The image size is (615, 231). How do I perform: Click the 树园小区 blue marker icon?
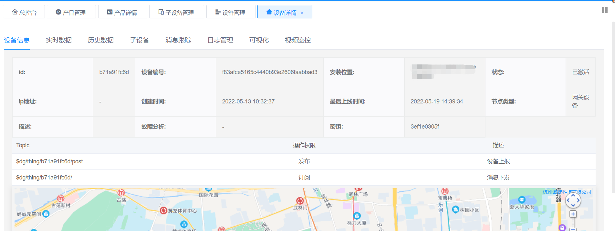point(455,209)
